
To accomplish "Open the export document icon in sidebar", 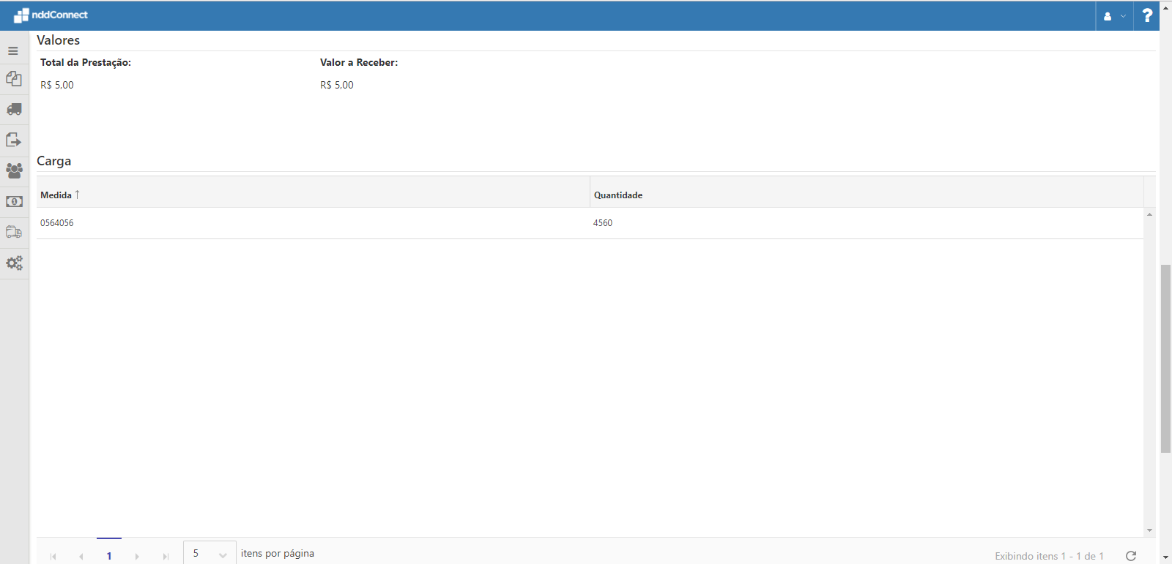I will (14, 140).
